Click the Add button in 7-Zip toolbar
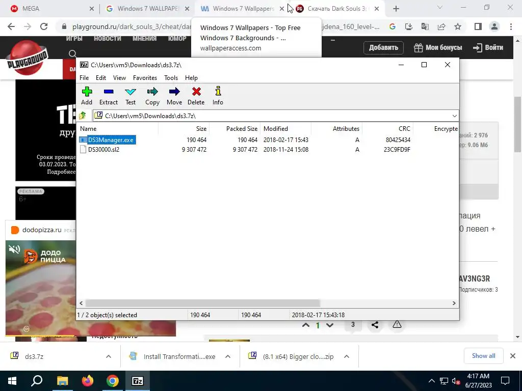 (x=87, y=96)
